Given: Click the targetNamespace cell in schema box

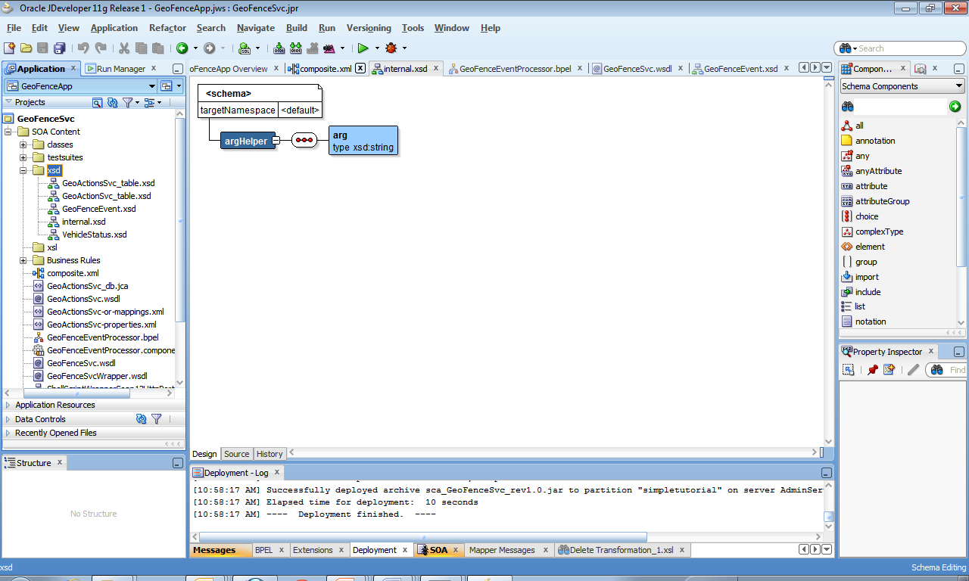Looking at the screenshot, I should point(238,110).
